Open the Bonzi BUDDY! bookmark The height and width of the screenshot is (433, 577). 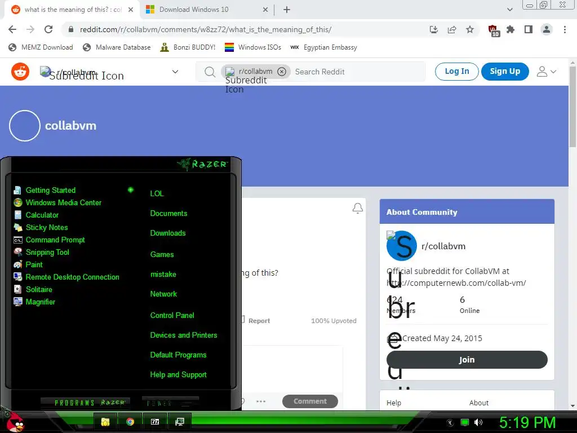188,47
